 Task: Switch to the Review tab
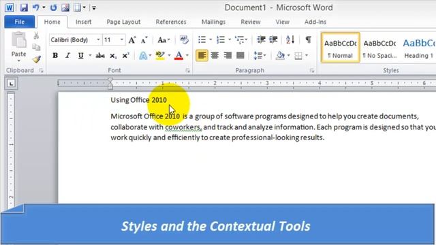coord(251,22)
